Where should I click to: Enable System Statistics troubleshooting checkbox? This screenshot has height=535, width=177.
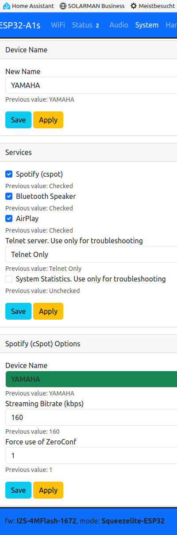coord(9,279)
